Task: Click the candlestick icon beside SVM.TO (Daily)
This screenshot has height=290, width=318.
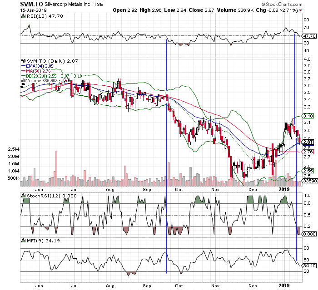Action: [24, 61]
